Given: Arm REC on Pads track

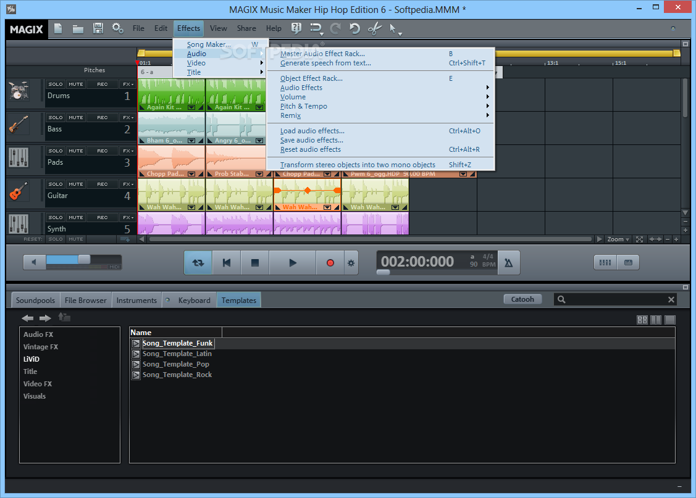Looking at the screenshot, I should (x=103, y=151).
